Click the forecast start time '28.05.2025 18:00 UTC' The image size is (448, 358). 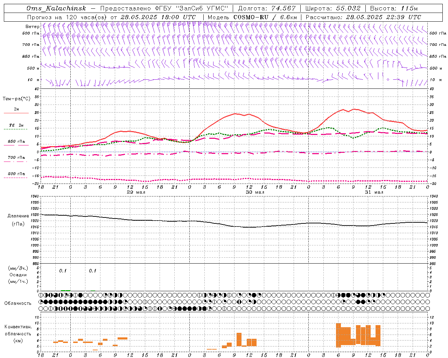coord(158,17)
